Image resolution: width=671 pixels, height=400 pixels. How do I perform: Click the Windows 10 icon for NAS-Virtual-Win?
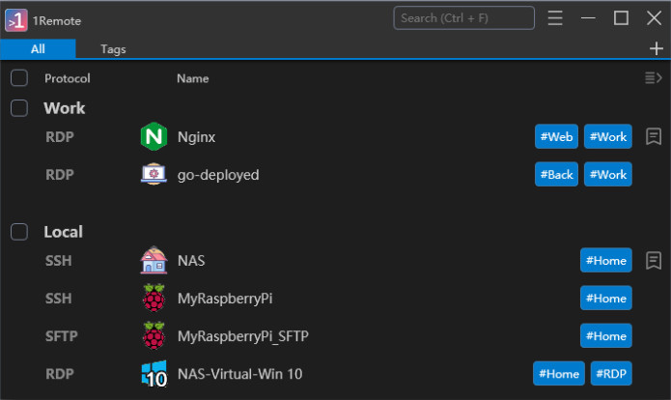click(154, 374)
